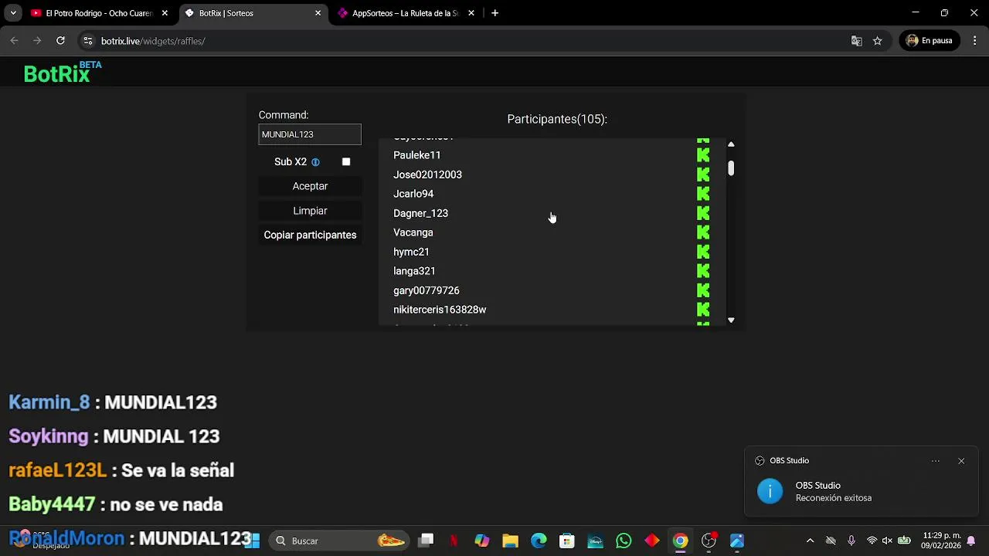
Task: Click the Limpiar button
Action: pyautogui.click(x=310, y=211)
